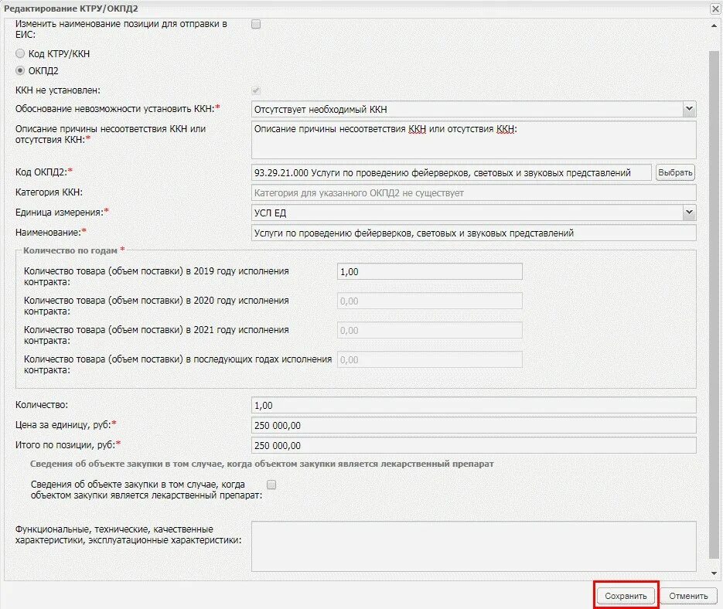This screenshot has width=723, height=609.
Task: Close the Редактирование КТРУ/ОКПД2 dialog
Action: pyautogui.click(x=715, y=9)
